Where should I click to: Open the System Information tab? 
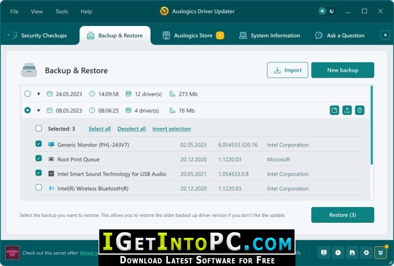click(x=269, y=35)
